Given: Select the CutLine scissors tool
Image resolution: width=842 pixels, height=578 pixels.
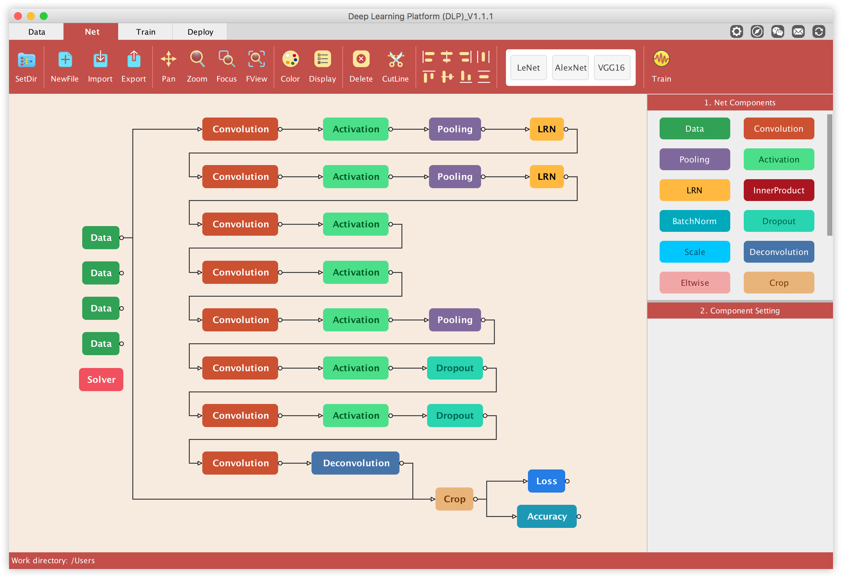Looking at the screenshot, I should (395, 59).
